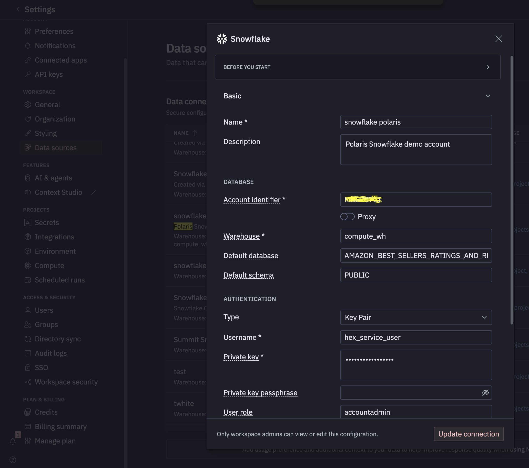Open Scheduled runs page

click(60, 280)
